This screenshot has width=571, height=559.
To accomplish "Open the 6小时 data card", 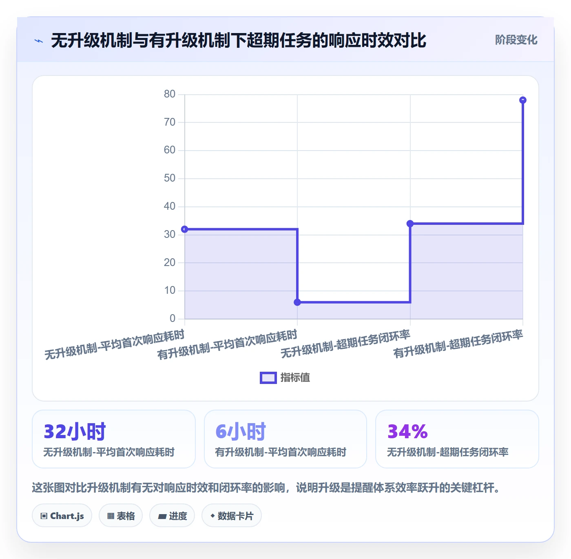I will [x=285, y=439].
